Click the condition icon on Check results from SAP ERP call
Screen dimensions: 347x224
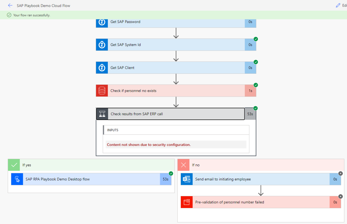pyautogui.click(x=102, y=114)
